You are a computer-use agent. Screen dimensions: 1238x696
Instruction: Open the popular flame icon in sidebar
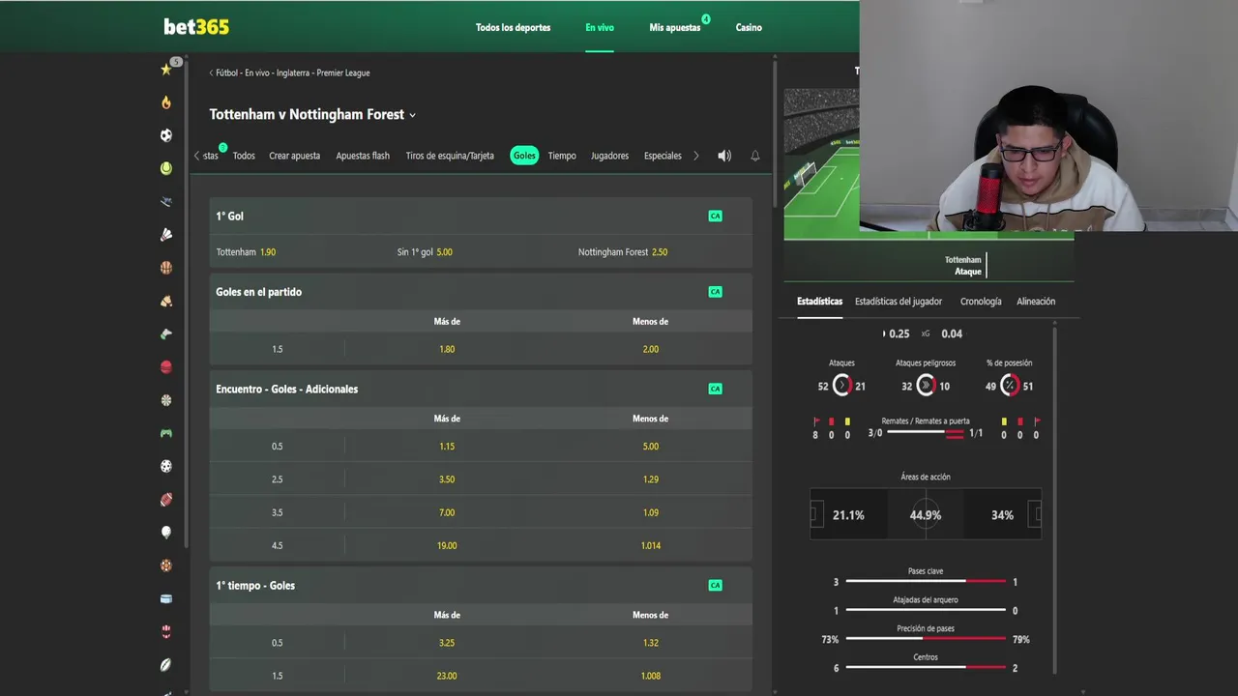coord(166,102)
